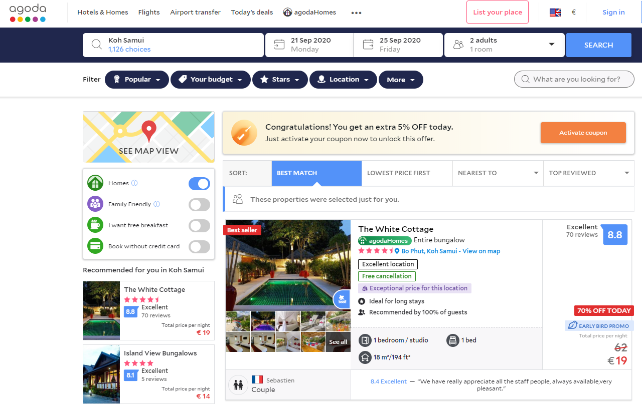This screenshot has height=404, width=642.
Task: Click the Free cancellation tag
Action: 387,276
